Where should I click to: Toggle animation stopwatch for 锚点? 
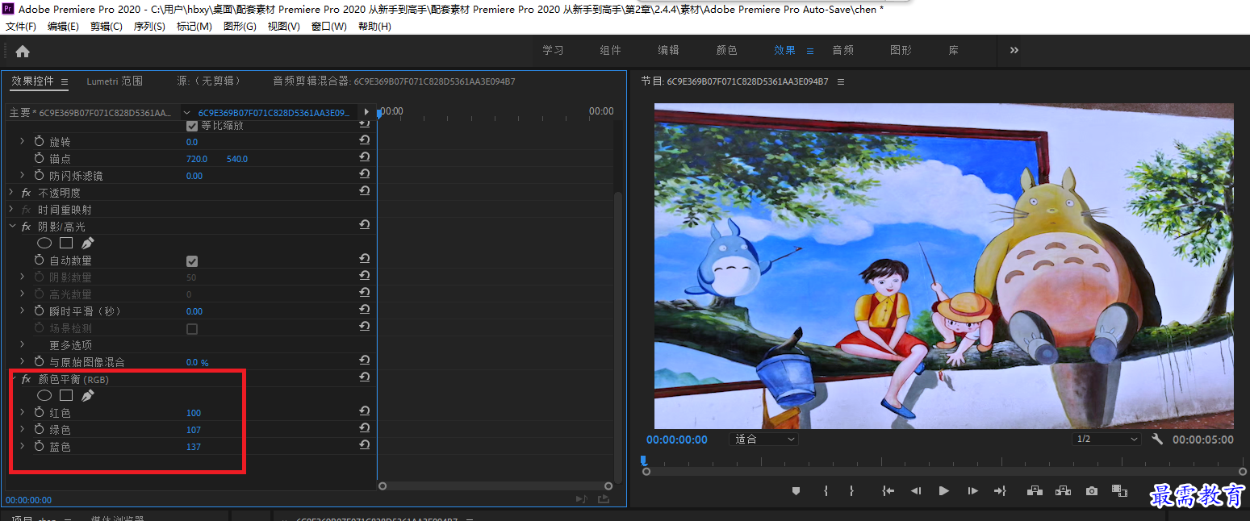tap(40, 159)
